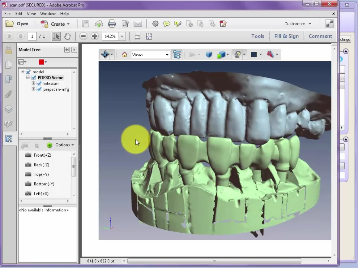Open the Help menu
Screen dimensions: 358x268
click(64, 14)
